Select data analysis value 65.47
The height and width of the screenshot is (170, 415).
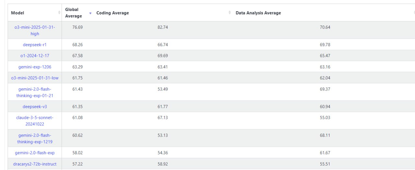click(325, 56)
